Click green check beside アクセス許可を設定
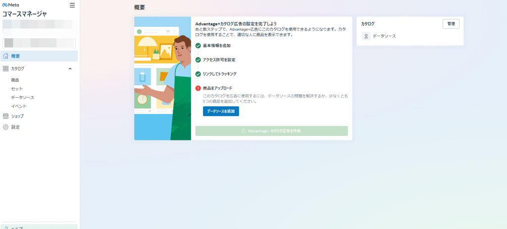 coord(198,60)
